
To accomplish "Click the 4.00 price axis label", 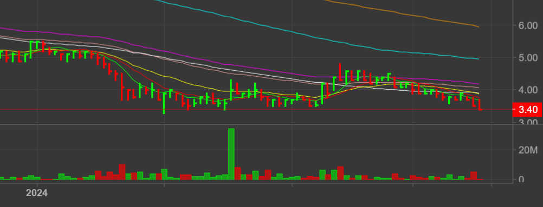I will [528, 90].
